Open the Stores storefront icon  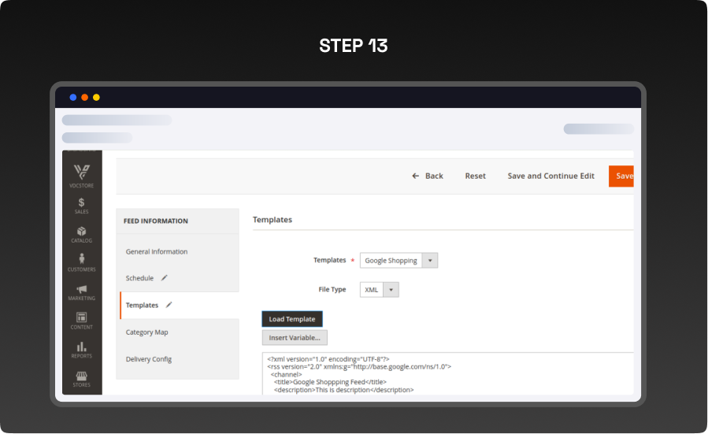pos(82,377)
